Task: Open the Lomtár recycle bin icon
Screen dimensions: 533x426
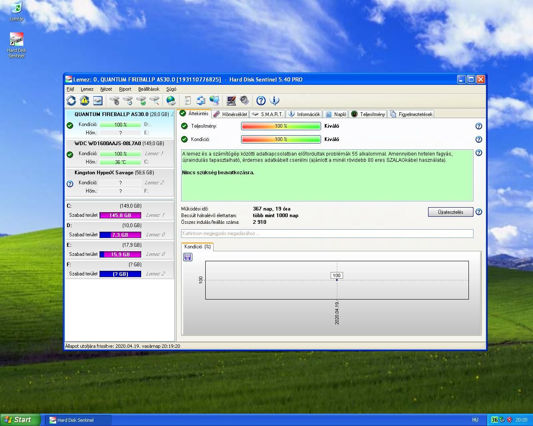Action: pyautogui.click(x=16, y=11)
